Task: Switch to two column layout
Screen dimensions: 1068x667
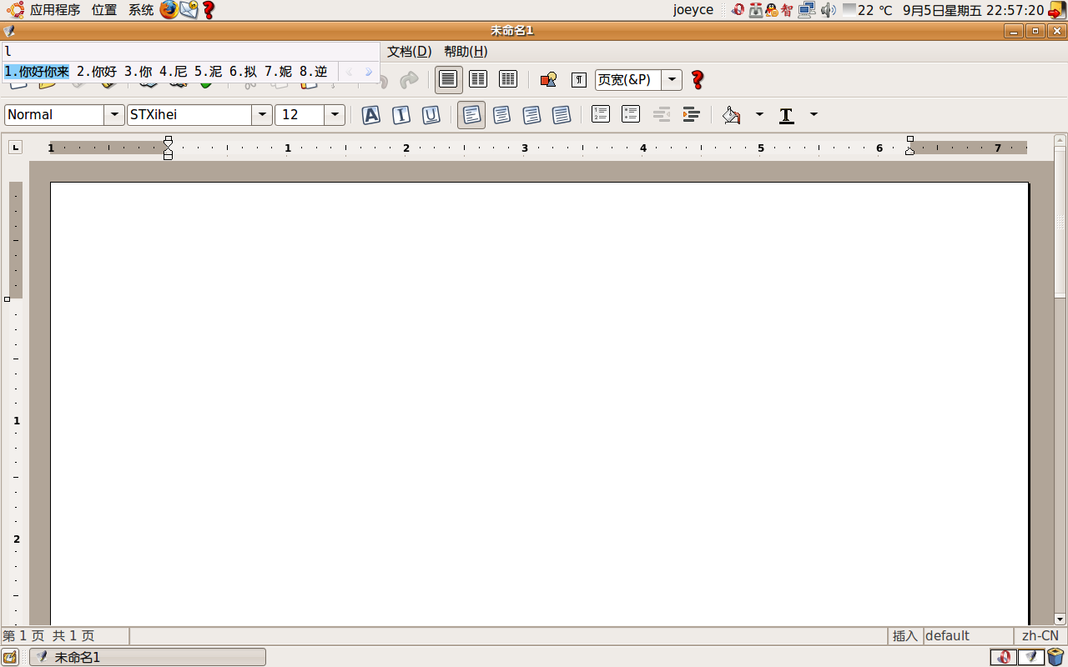Action: point(478,79)
